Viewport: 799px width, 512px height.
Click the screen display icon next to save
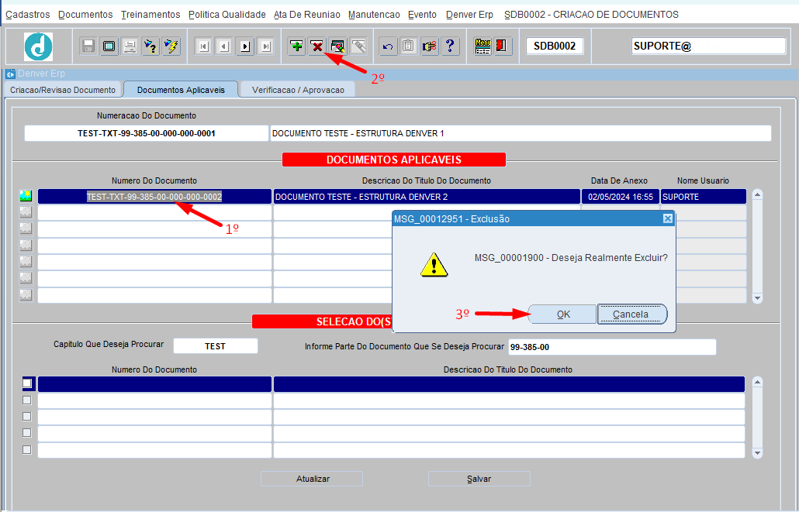click(x=109, y=46)
